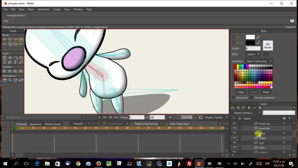Open the Bone menu

pyautogui.click(x=31, y=9)
